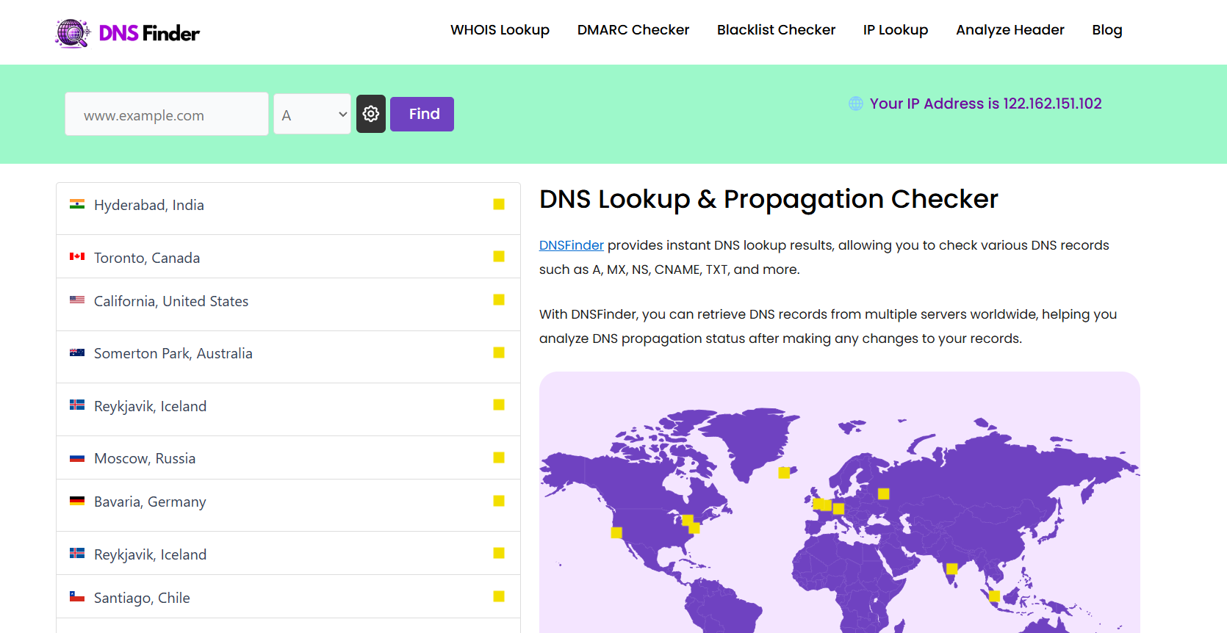The width and height of the screenshot is (1227, 633).
Task: Click DNS Lookup & Propagation Checker heading
Action: 769,199
